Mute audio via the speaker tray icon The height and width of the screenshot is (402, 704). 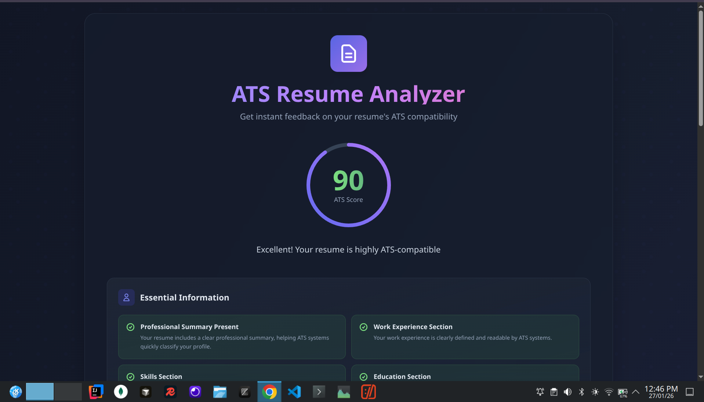tap(567, 391)
